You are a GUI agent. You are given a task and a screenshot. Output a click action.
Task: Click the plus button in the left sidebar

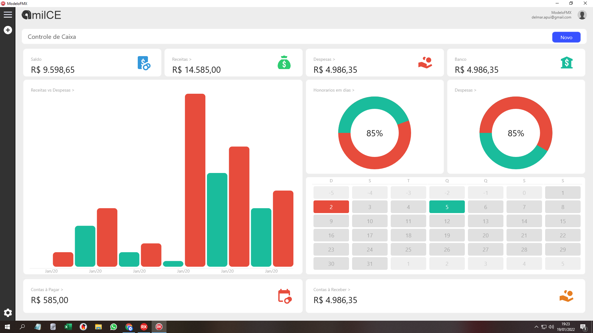tap(8, 30)
